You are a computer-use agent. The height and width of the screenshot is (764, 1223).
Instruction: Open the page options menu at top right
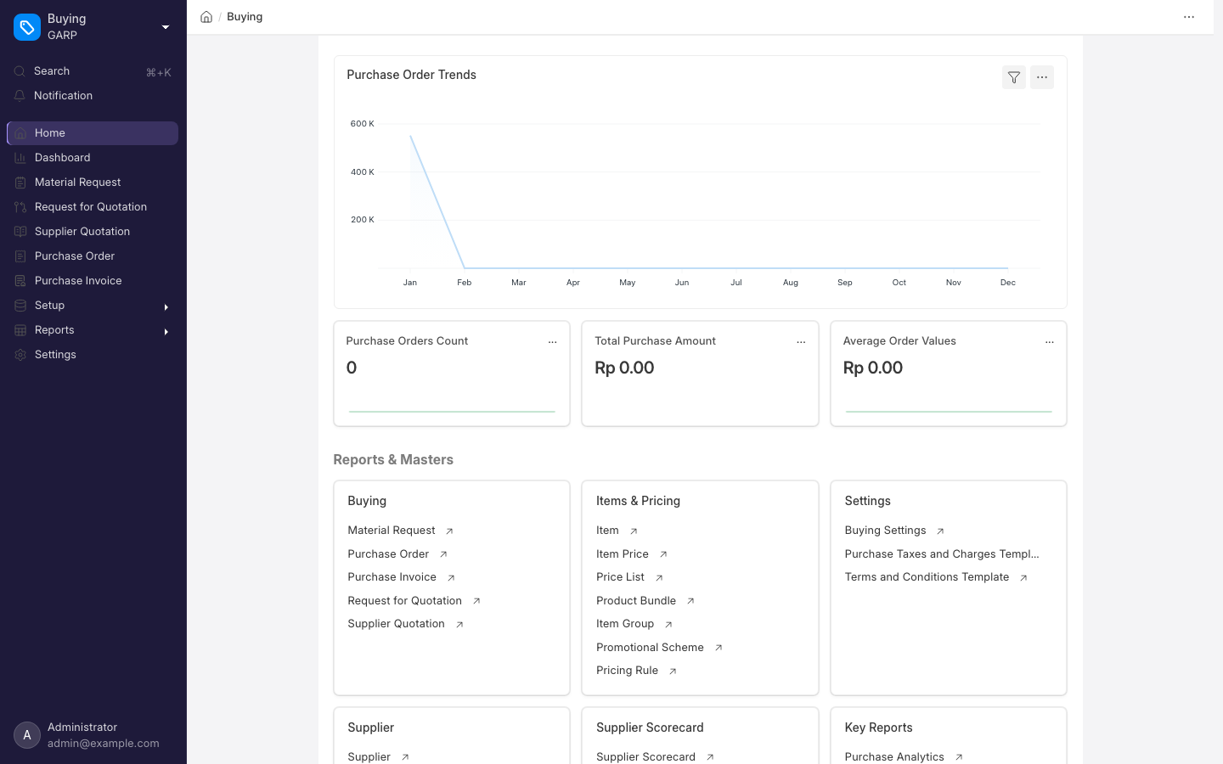click(x=1189, y=17)
